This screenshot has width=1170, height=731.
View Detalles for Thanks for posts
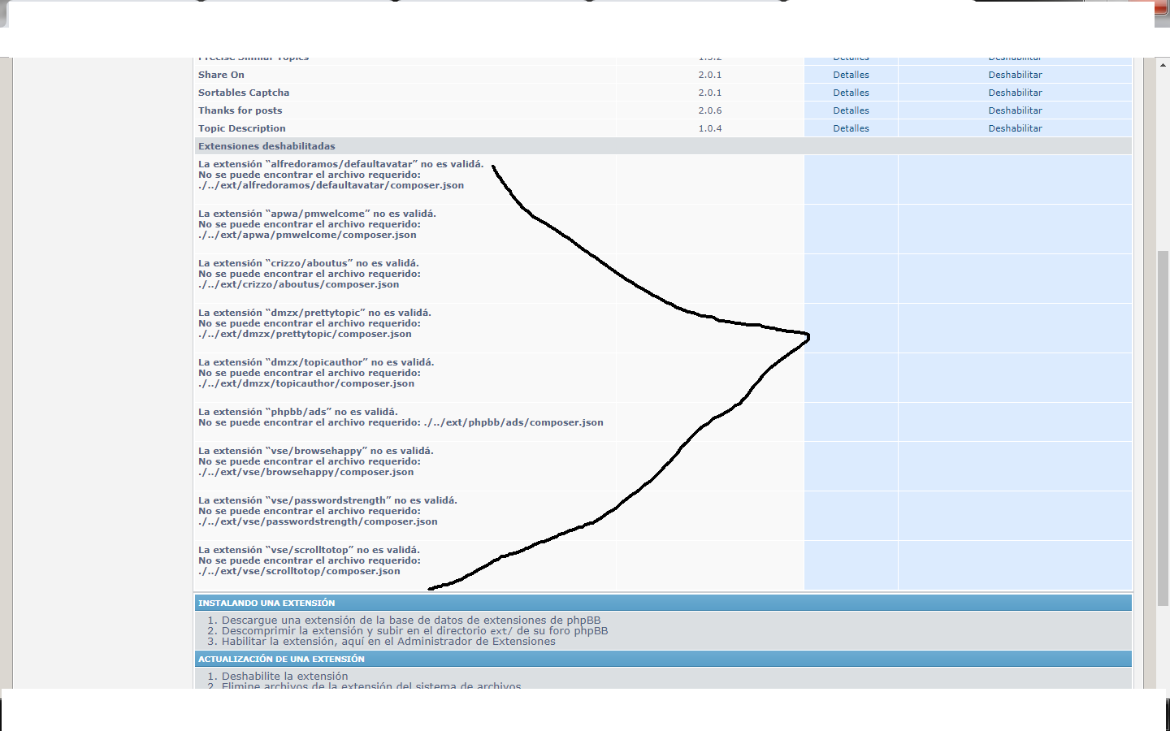click(851, 110)
